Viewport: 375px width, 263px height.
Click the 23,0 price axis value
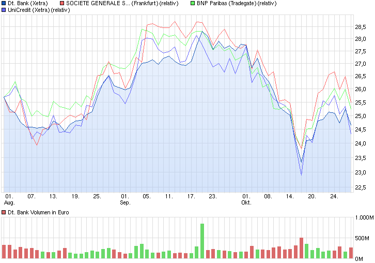click(x=361, y=172)
